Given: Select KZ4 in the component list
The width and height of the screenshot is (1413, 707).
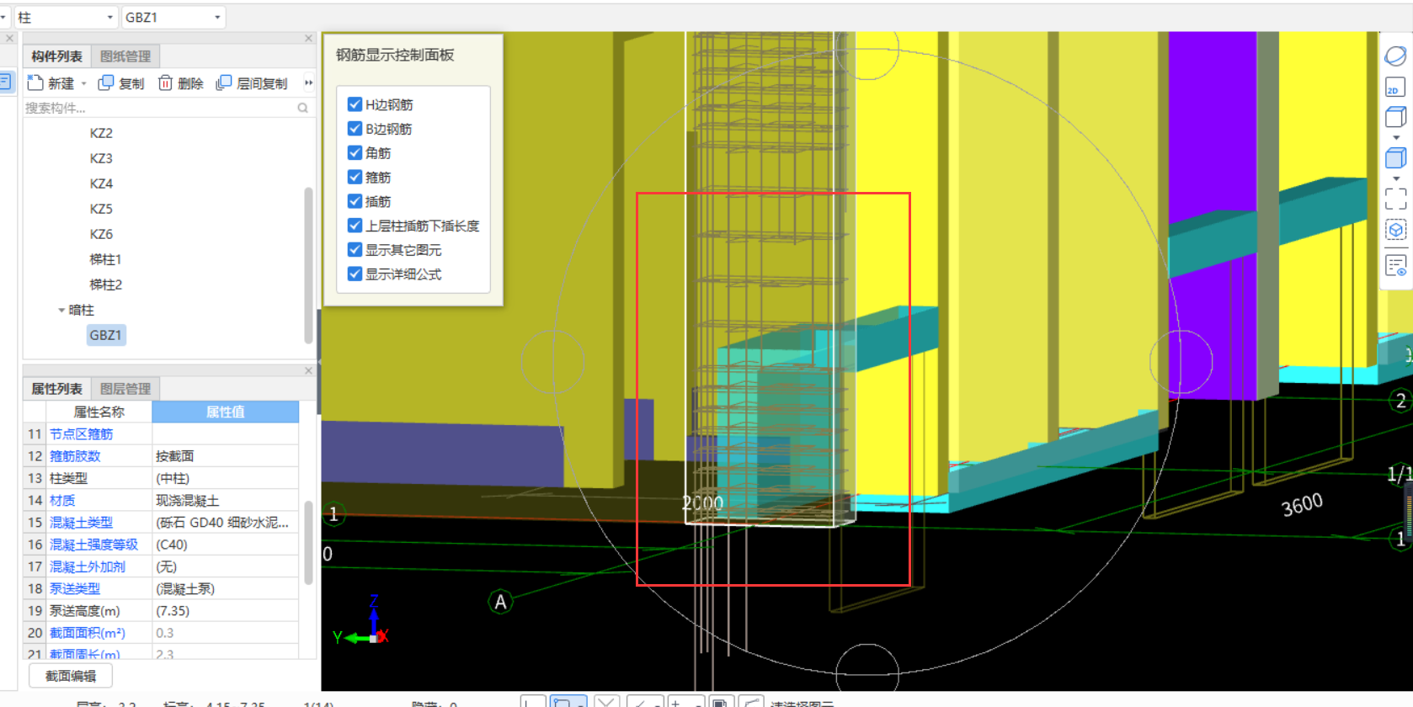Looking at the screenshot, I should pos(101,183).
